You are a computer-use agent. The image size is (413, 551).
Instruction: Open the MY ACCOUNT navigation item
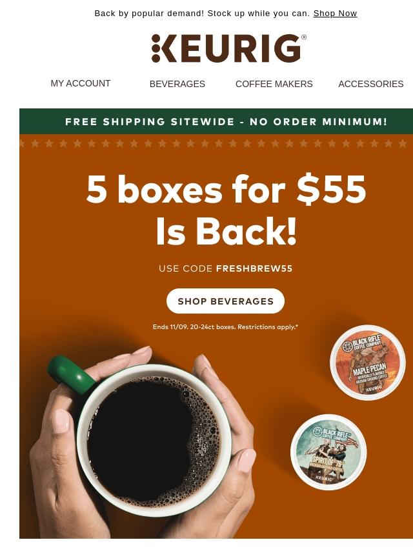[x=81, y=83]
